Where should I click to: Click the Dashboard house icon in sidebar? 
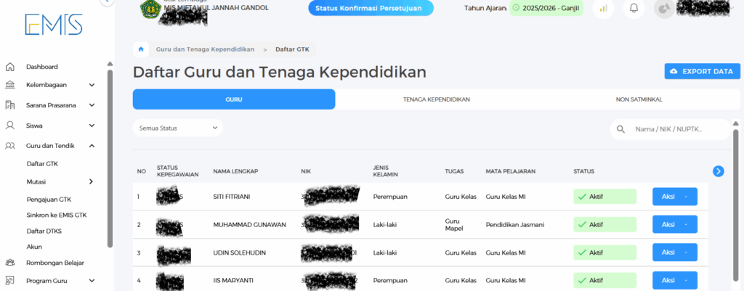(10, 67)
